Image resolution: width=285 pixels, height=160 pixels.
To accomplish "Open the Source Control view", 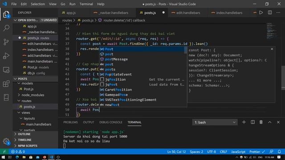I will pyautogui.click(x=6, y=42).
